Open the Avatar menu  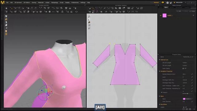click(47, 2)
